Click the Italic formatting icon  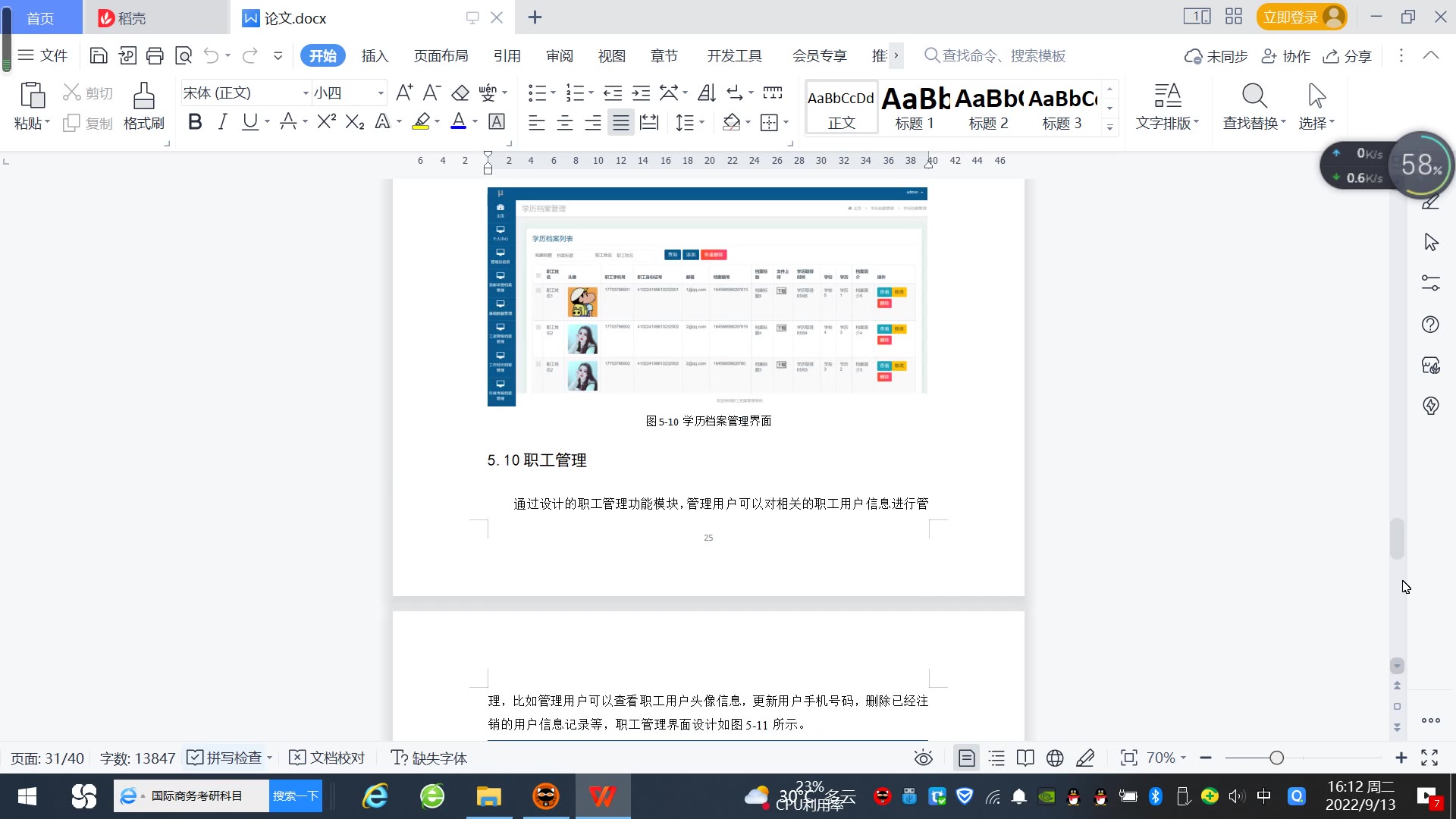pyautogui.click(x=222, y=122)
